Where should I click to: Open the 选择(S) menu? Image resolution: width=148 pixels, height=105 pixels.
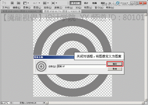click(48, 7)
